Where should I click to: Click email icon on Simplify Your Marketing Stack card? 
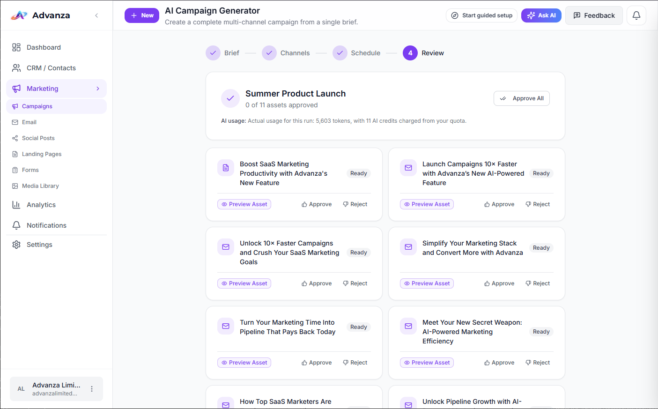coord(408,247)
